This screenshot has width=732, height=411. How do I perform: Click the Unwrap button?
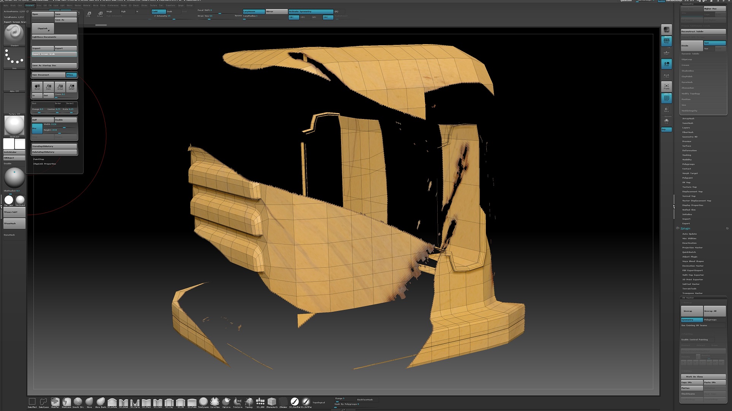pyautogui.click(x=692, y=311)
